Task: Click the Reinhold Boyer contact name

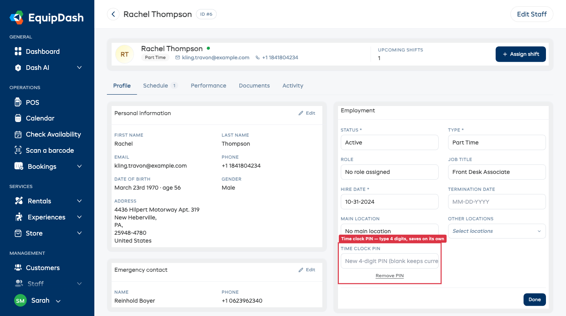Action: point(135,301)
